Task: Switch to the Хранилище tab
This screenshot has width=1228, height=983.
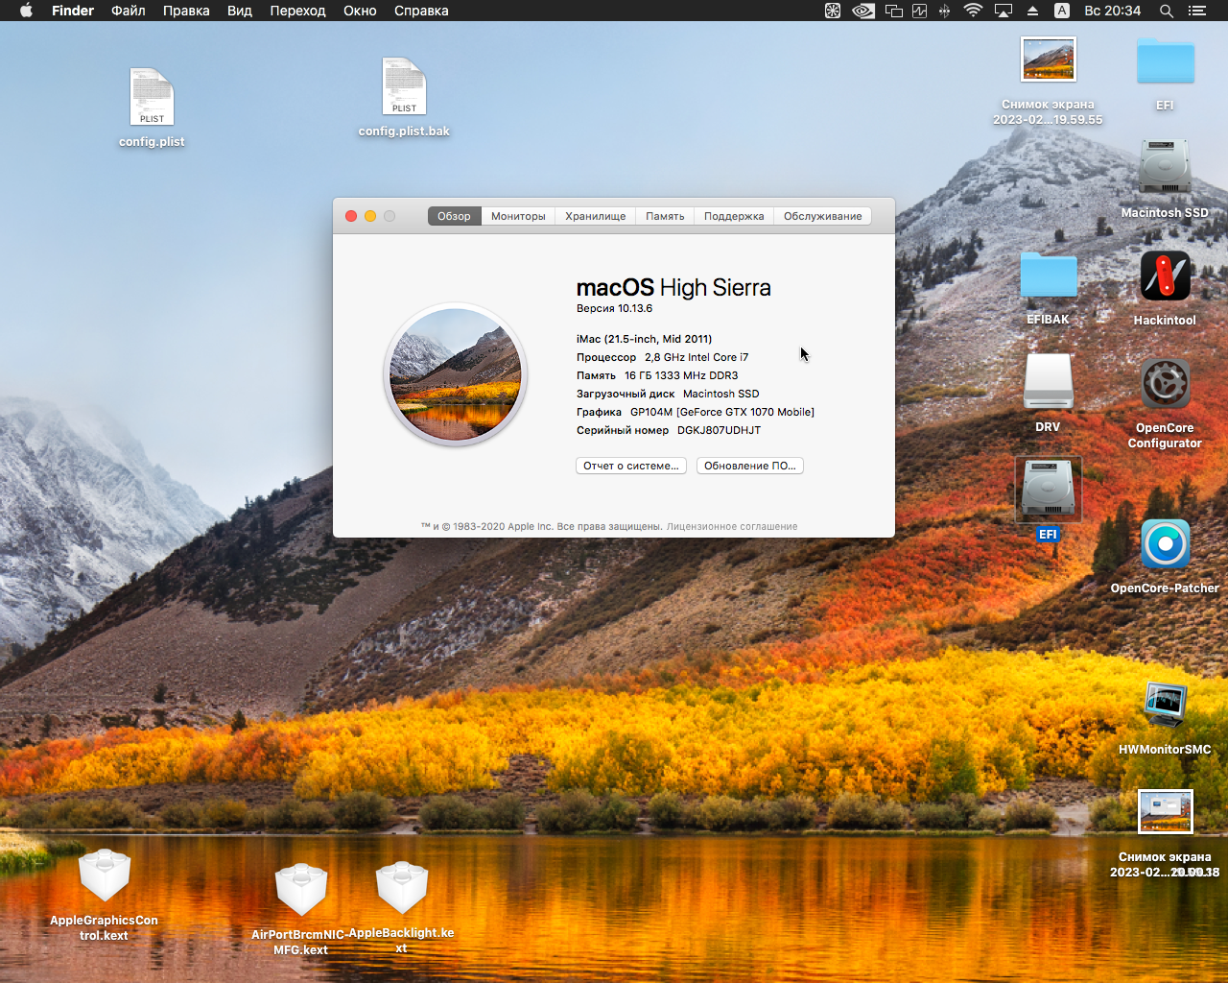Action: click(x=595, y=216)
